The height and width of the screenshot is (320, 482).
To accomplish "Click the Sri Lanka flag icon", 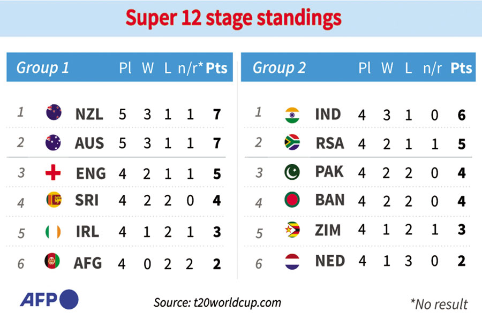I will click(54, 200).
